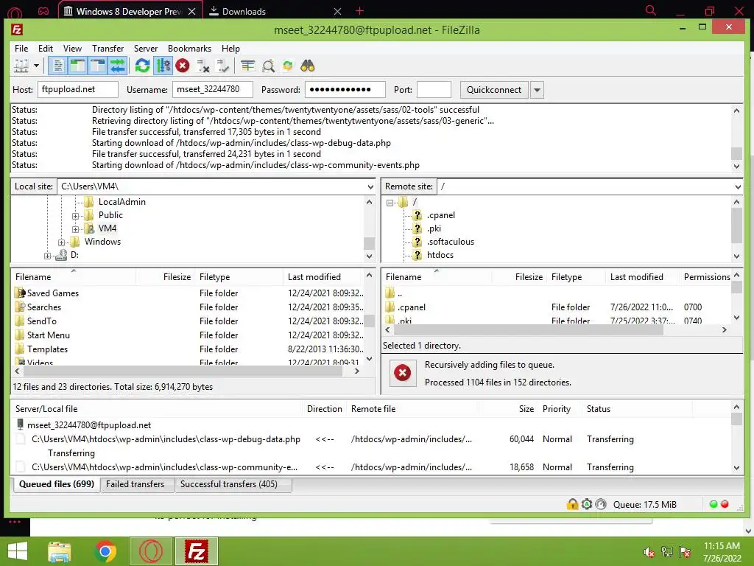The image size is (754, 566).
Task: Select .cpanel folder in remote file list
Action: pos(412,307)
